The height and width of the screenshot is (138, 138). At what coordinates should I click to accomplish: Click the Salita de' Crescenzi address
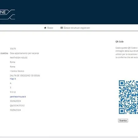click(x=25, y=75)
